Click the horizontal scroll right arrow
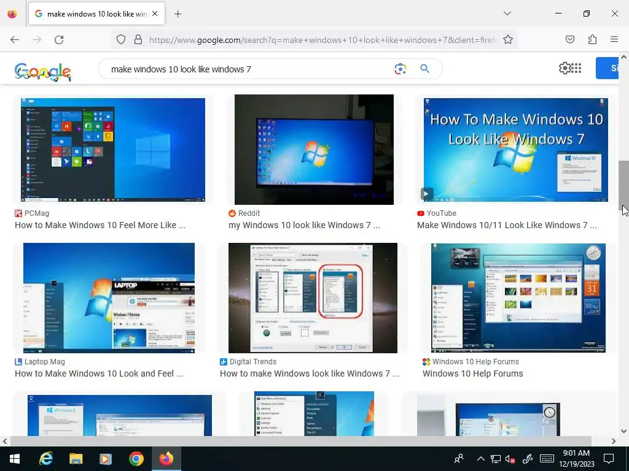Screen dimensions: 629x471 pos(614,441)
